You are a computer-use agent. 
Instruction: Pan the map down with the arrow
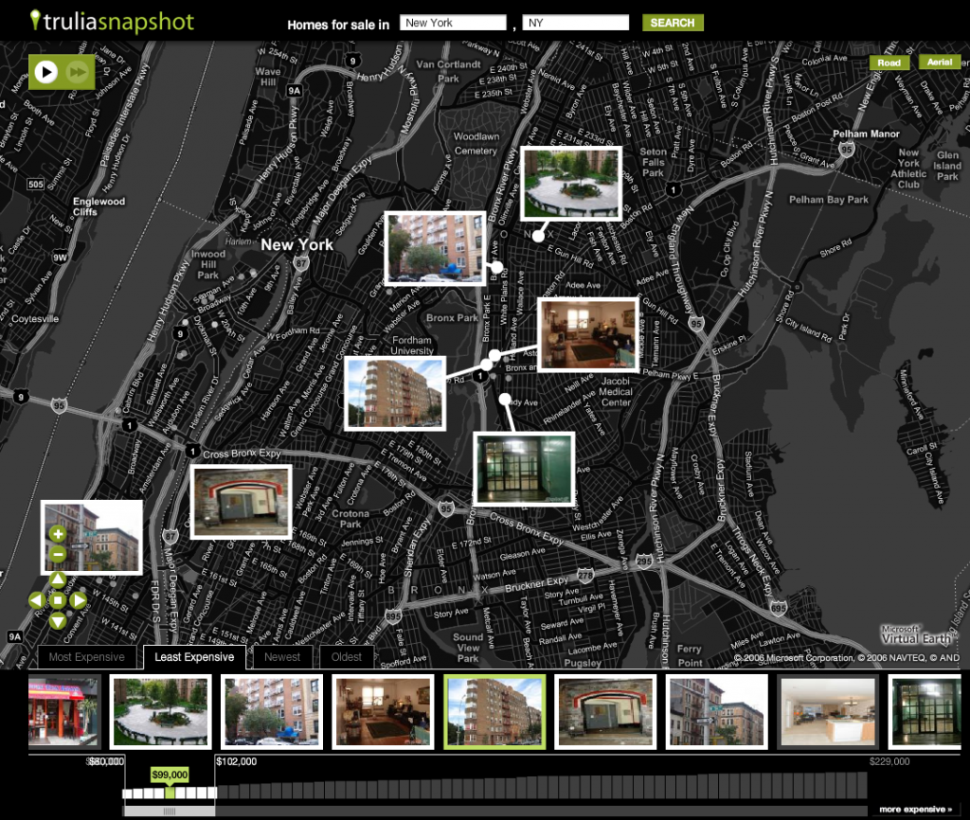click(58, 620)
